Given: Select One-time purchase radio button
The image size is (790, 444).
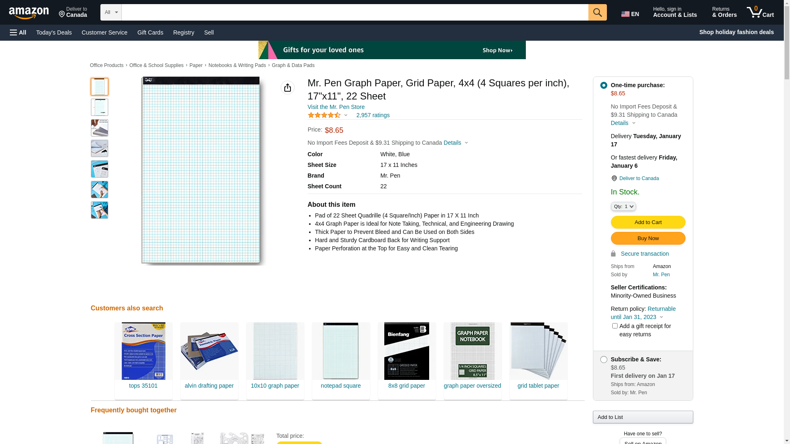Looking at the screenshot, I should 604,86.
